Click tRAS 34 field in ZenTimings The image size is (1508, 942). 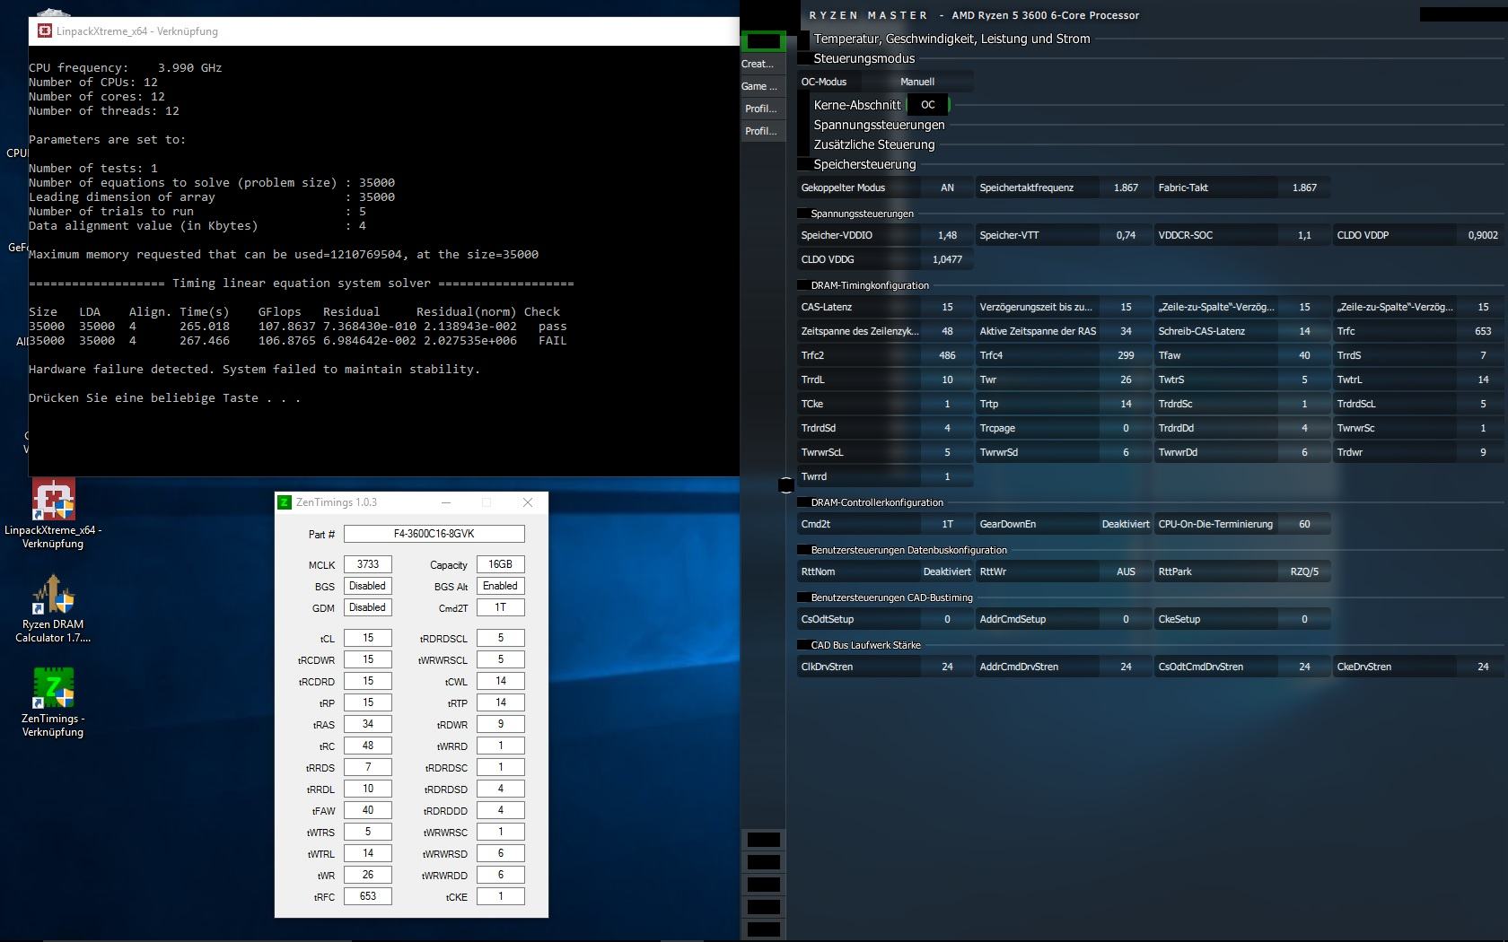point(368,724)
